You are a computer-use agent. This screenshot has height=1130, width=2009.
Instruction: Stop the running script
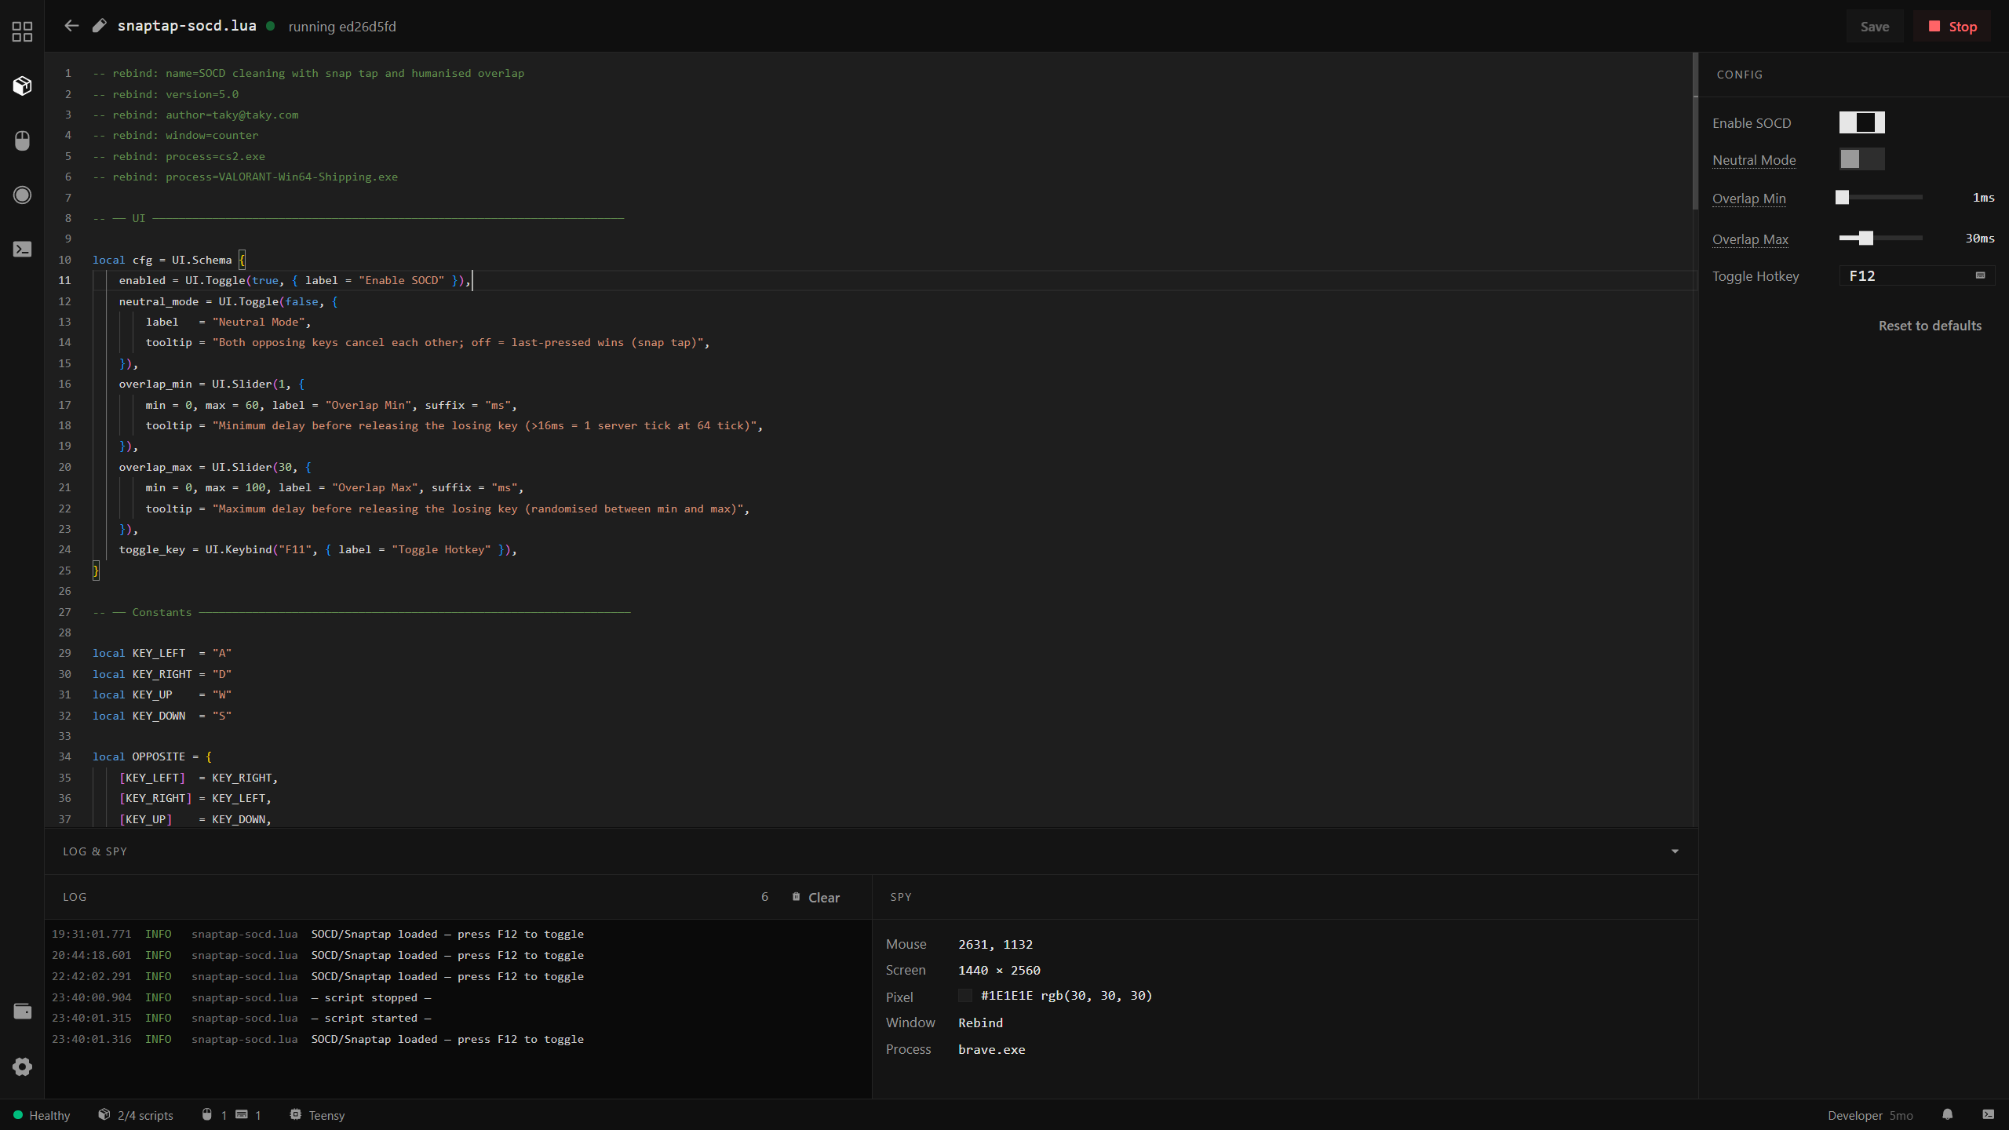[x=1952, y=27]
